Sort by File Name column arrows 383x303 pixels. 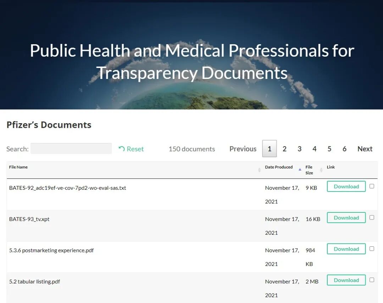click(x=259, y=170)
